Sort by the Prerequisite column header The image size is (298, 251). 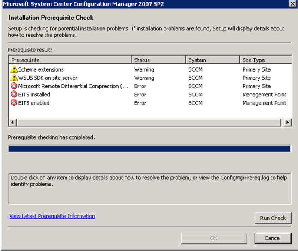(70, 60)
